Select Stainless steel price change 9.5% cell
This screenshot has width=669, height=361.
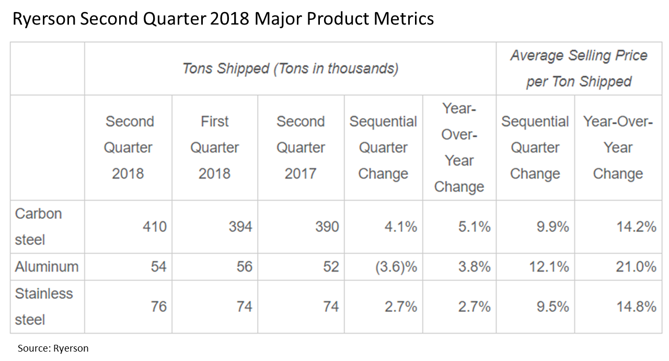coord(552,307)
